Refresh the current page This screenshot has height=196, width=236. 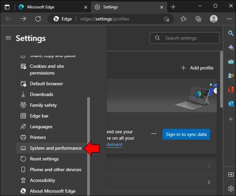pos(38,19)
